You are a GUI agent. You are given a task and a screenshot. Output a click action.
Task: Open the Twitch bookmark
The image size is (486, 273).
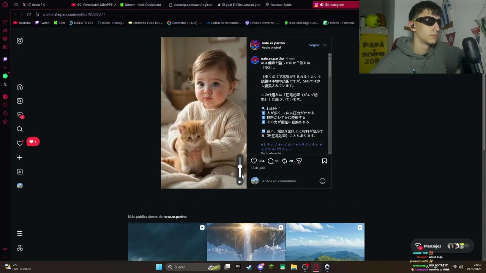point(42,23)
